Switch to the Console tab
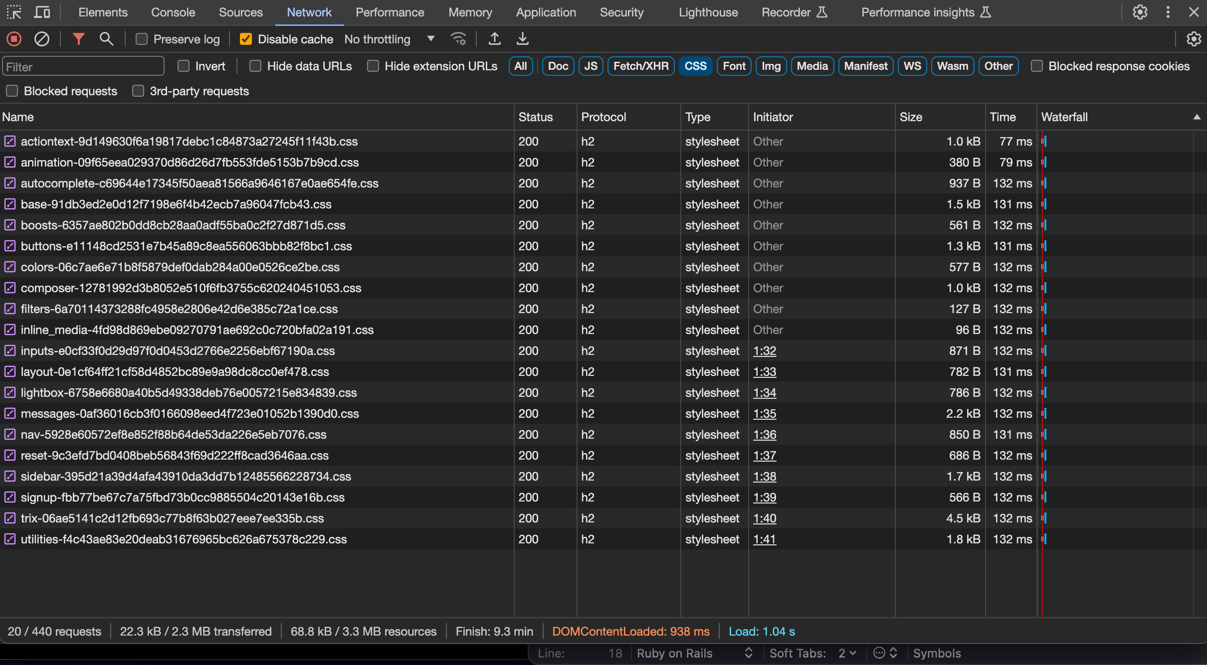Image resolution: width=1207 pixels, height=665 pixels. (x=173, y=12)
